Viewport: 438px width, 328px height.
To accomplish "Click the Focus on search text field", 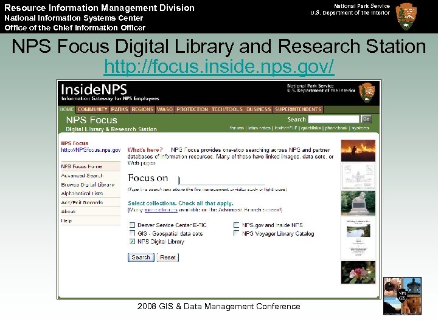I will coord(221,180).
